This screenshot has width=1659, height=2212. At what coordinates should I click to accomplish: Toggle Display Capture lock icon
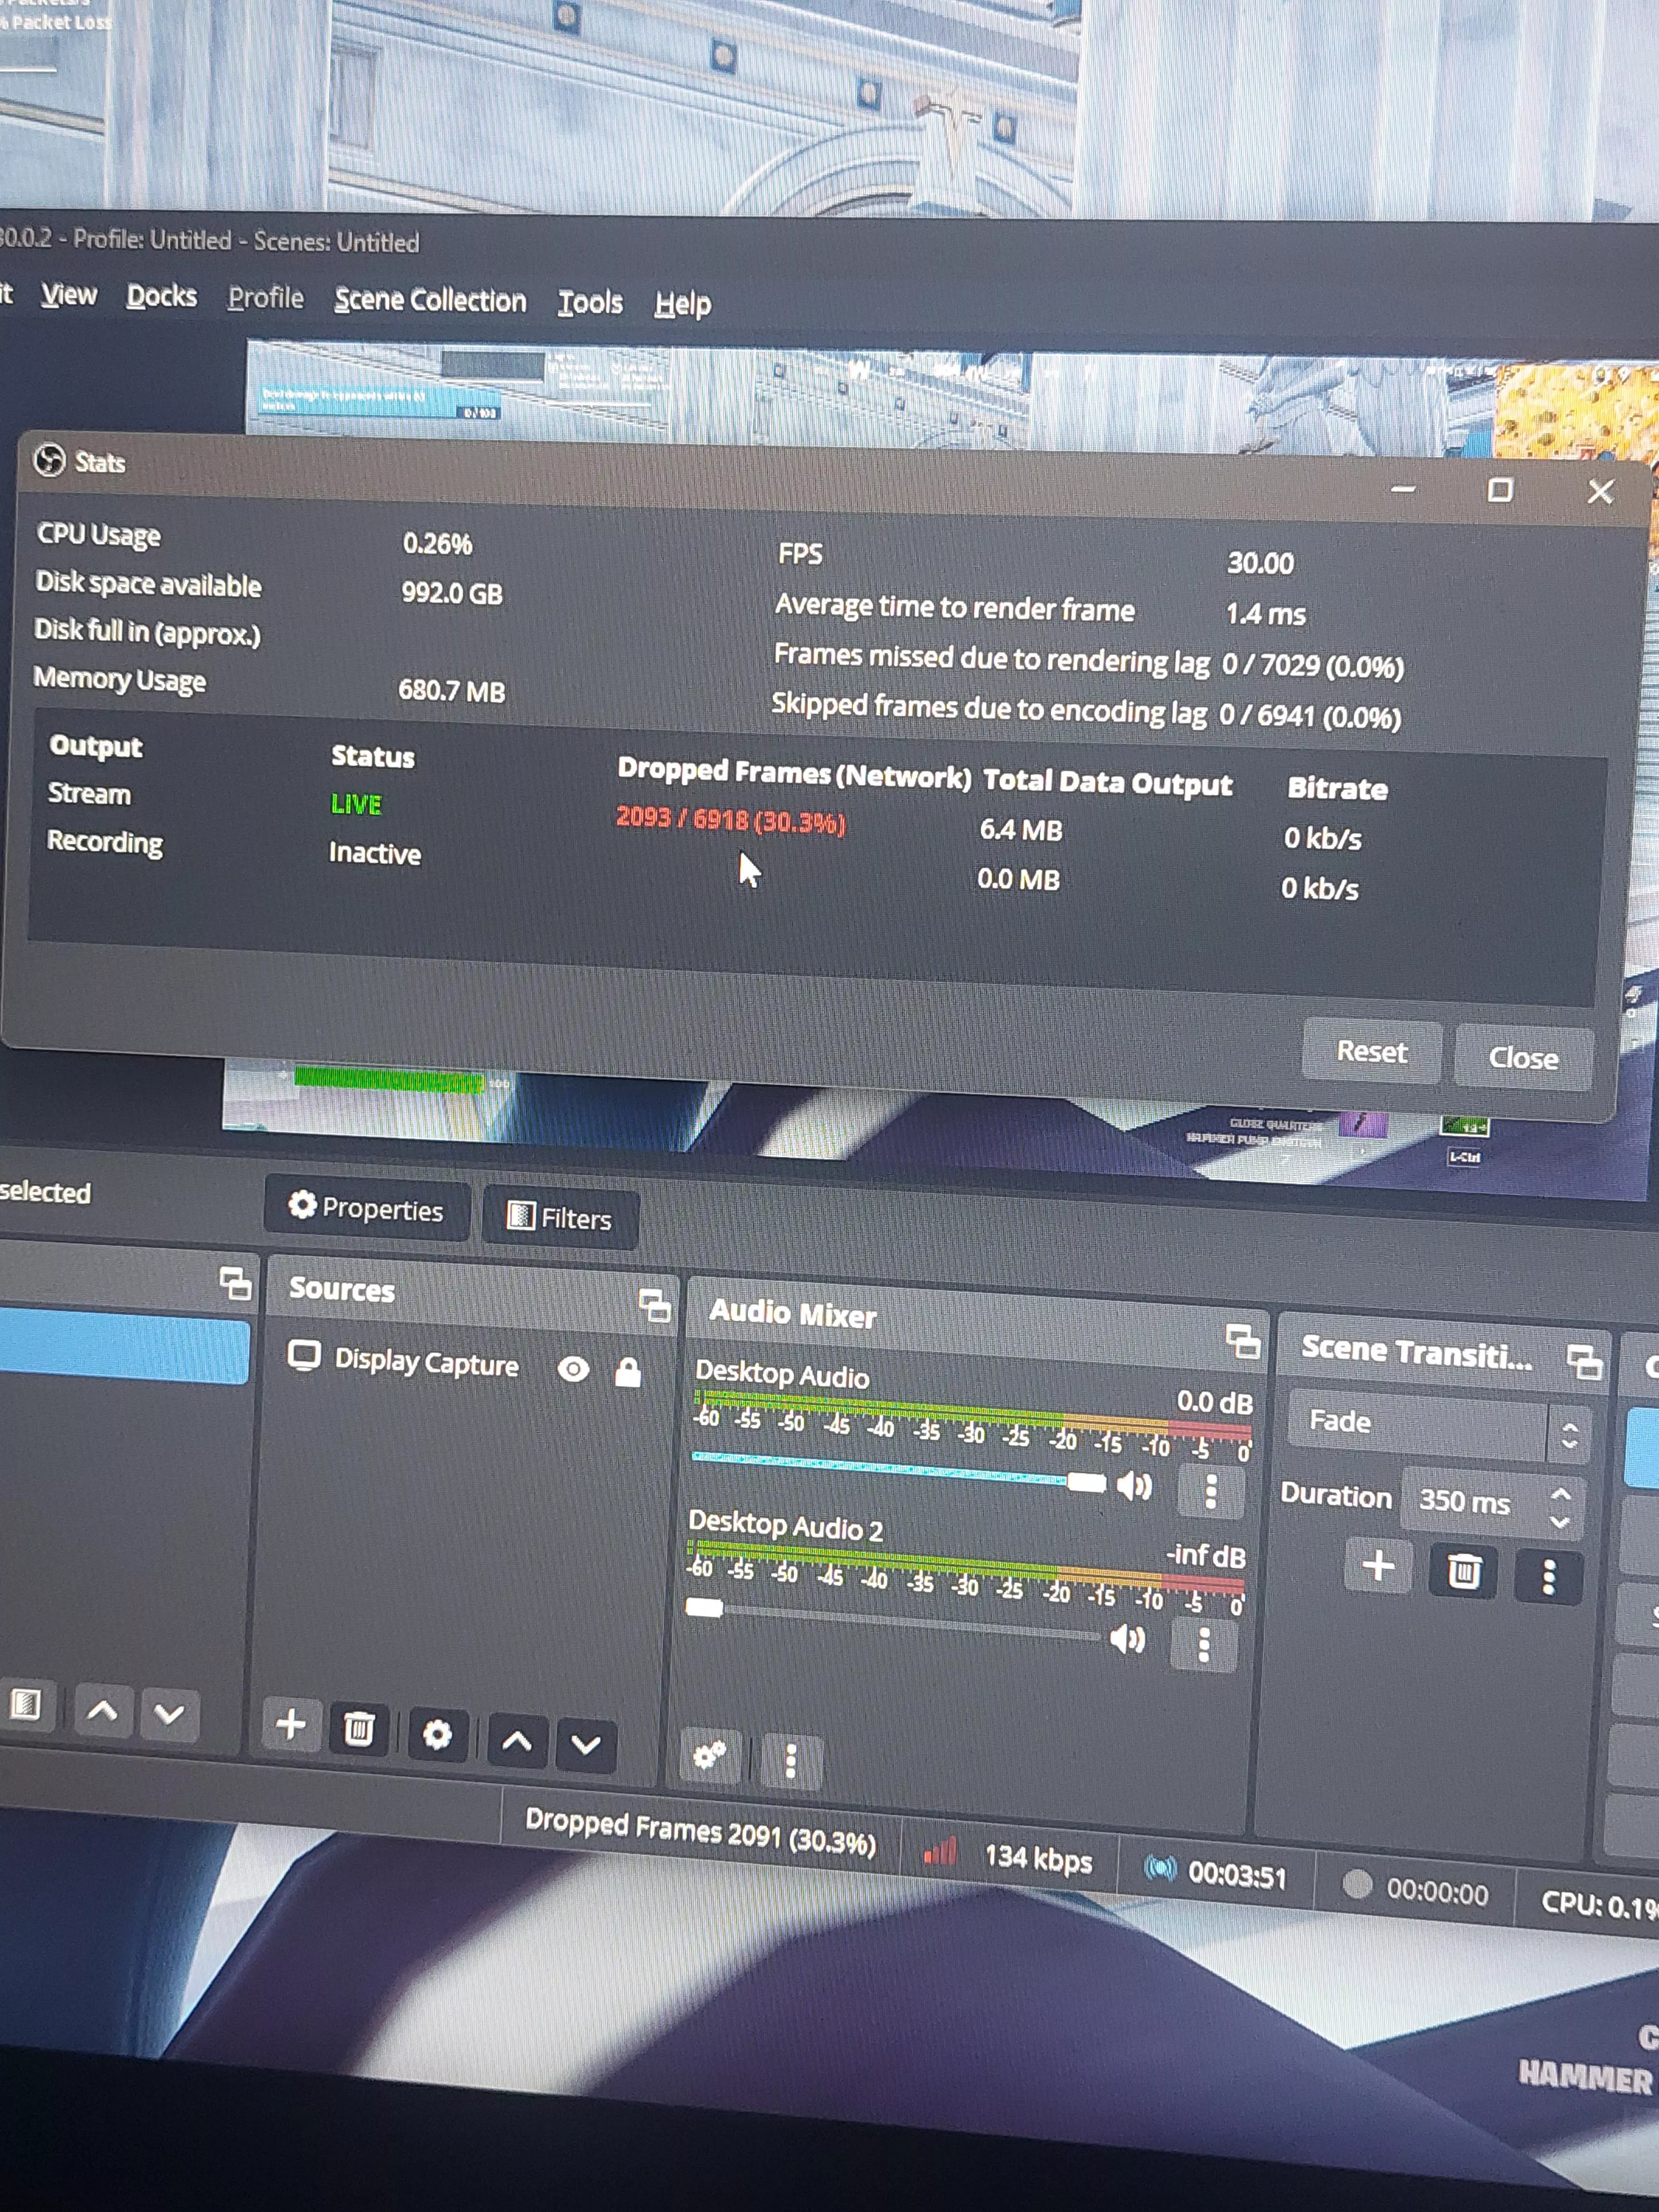point(628,1372)
